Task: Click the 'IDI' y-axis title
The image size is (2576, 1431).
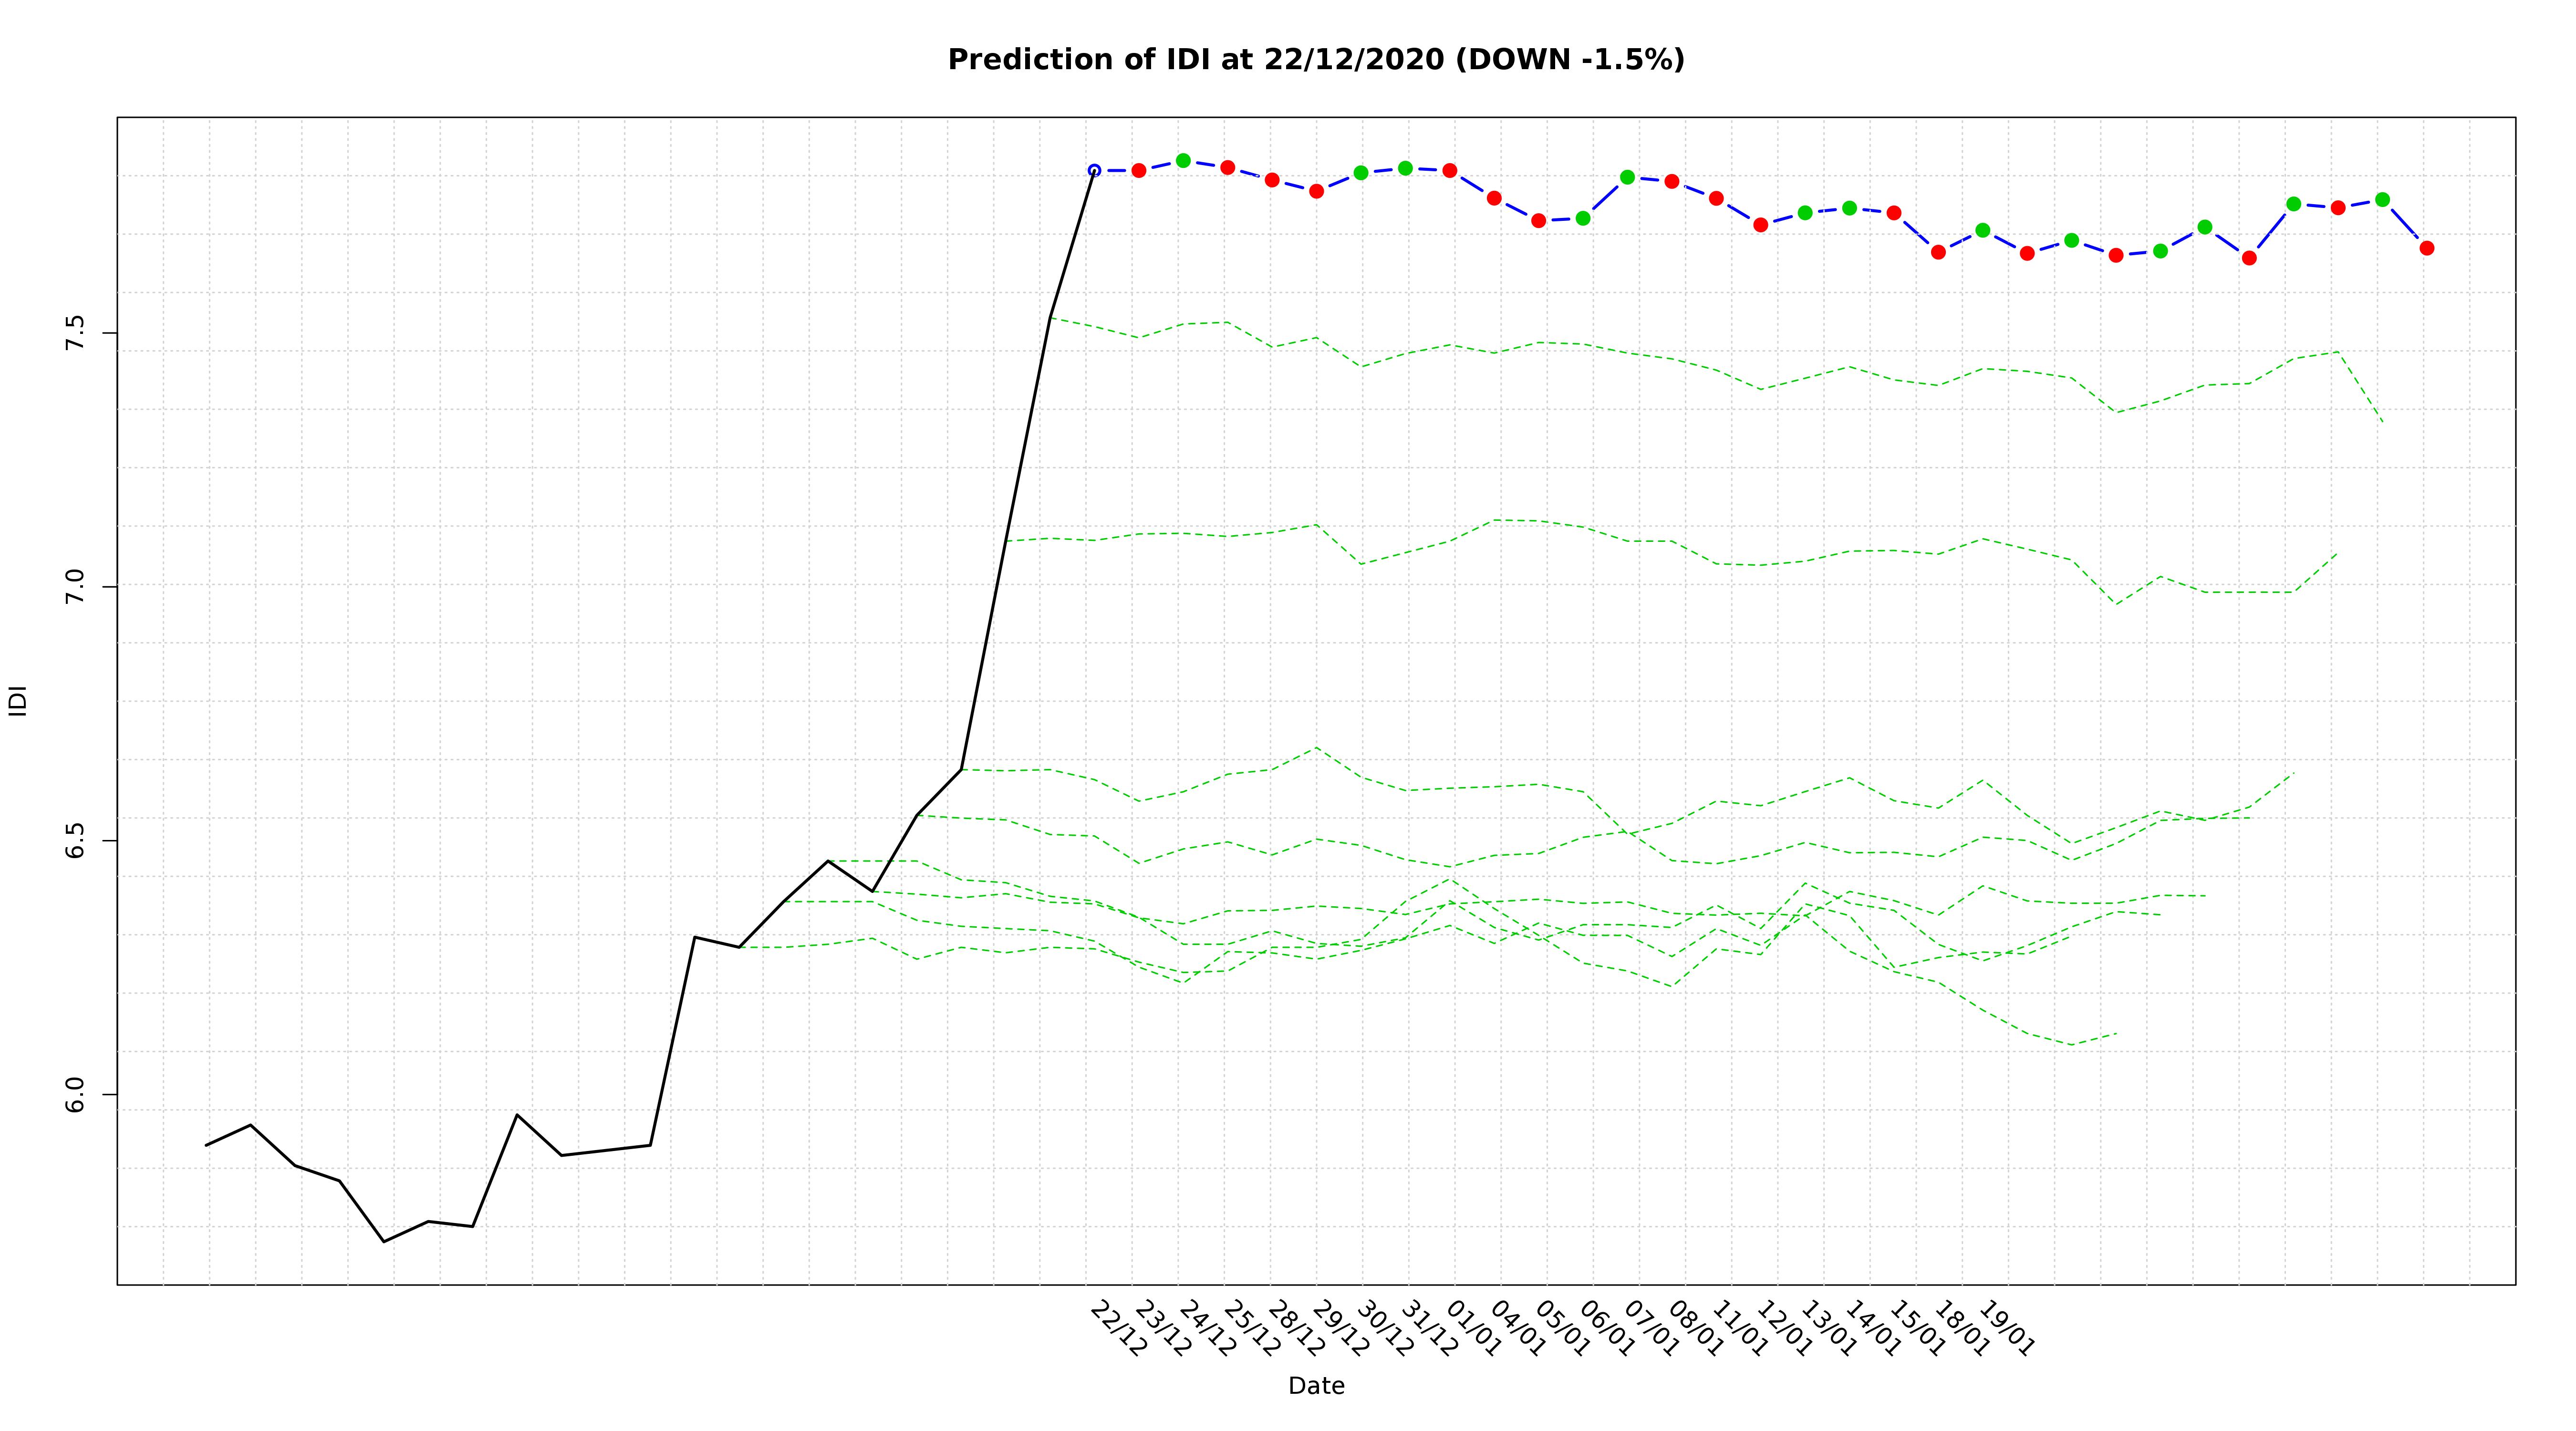Action: click(18, 700)
